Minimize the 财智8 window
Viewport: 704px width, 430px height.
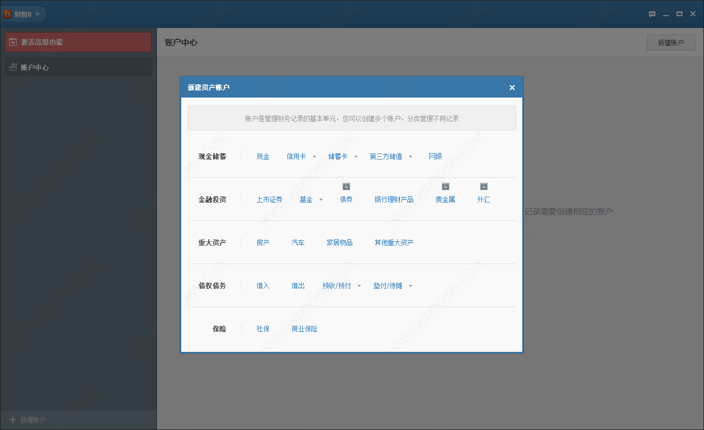point(666,15)
